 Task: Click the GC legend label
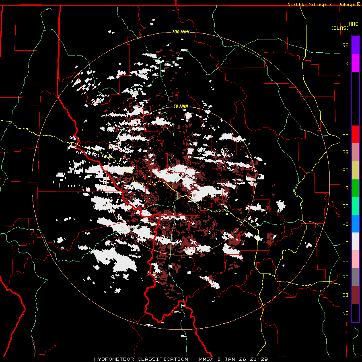[345, 278]
